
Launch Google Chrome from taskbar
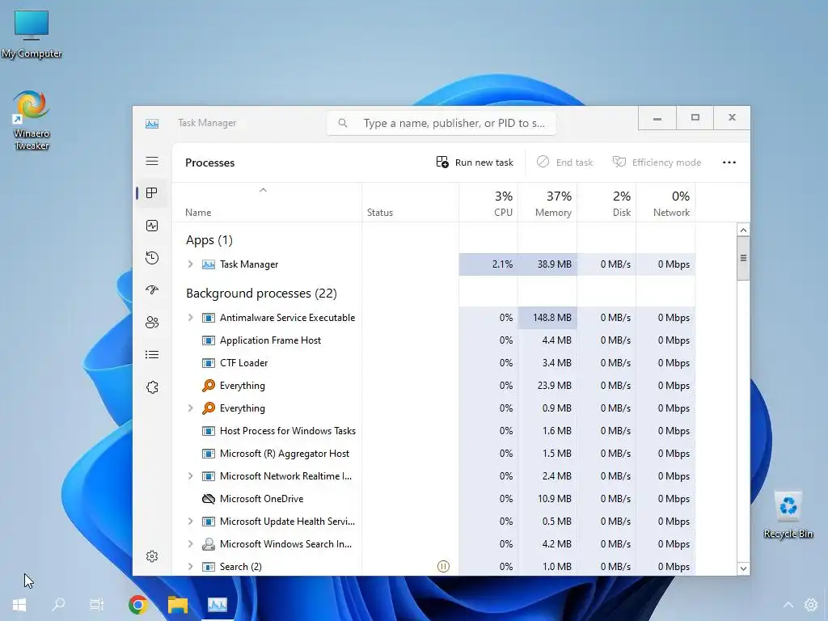click(137, 605)
